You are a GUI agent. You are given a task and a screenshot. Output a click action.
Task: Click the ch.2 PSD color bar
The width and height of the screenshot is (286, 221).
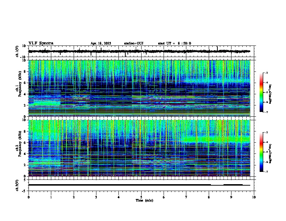click(261, 152)
